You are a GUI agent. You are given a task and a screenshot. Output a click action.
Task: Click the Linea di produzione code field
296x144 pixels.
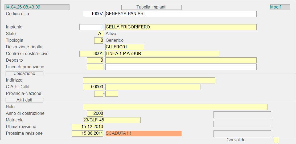coord(95,67)
